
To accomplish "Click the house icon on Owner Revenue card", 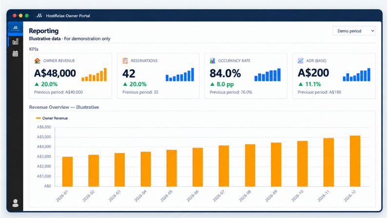I will click(x=37, y=60).
